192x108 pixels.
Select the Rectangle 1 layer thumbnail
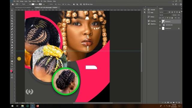point(163,22)
